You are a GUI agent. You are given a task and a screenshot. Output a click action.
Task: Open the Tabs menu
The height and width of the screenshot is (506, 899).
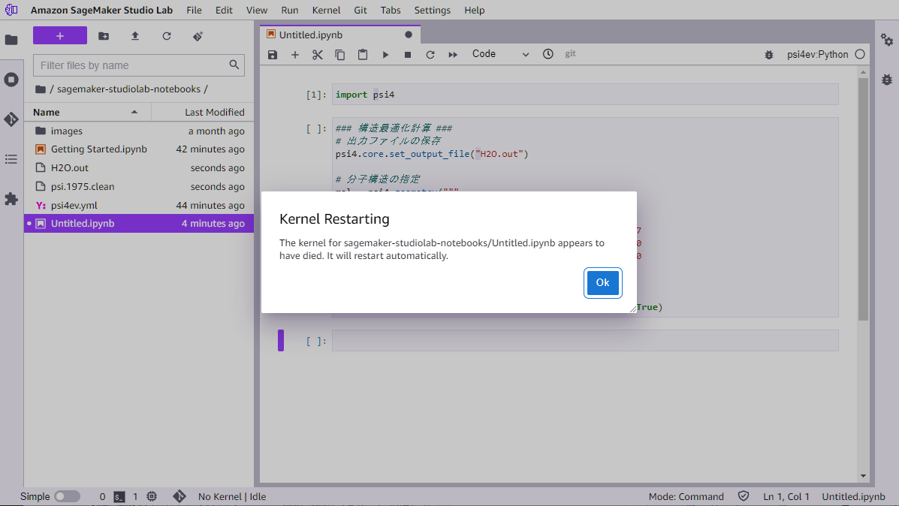pos(391,11)
